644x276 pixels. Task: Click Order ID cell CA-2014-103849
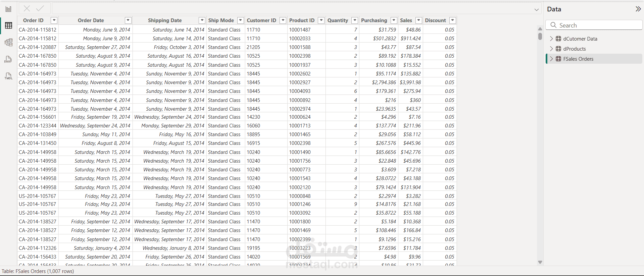tap(38, 134)
